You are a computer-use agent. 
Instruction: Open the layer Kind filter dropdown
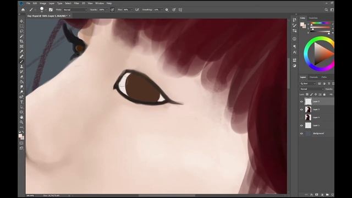[x=308, y=84]
